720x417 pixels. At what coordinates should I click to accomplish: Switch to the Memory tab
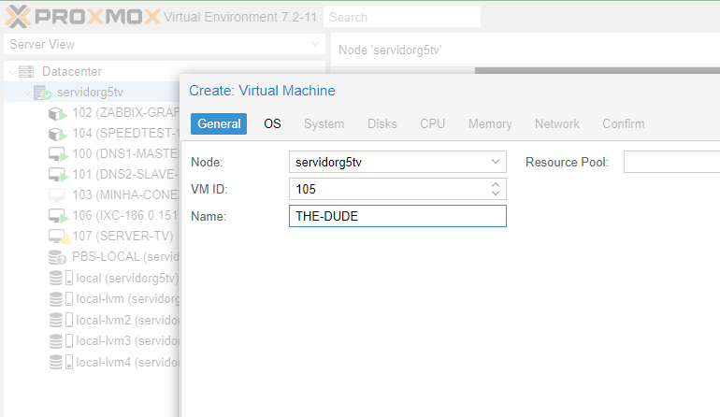pos(490,123)
